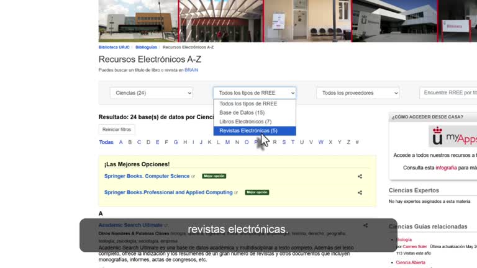Filter resources by letter S

pyautogui.click(x=284, y=142)
